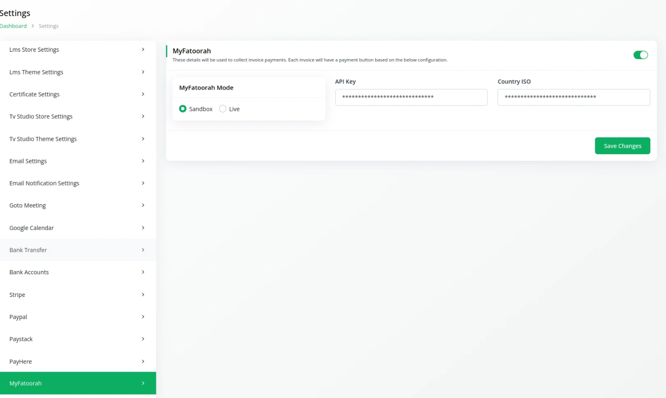666x398 pixels.
Task: Click breadcrumb separator arrow after Dashboard
Action: 33,26
